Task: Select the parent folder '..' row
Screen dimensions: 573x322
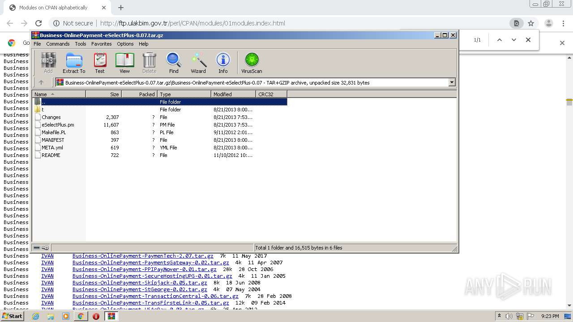Action: coord(160,102)
